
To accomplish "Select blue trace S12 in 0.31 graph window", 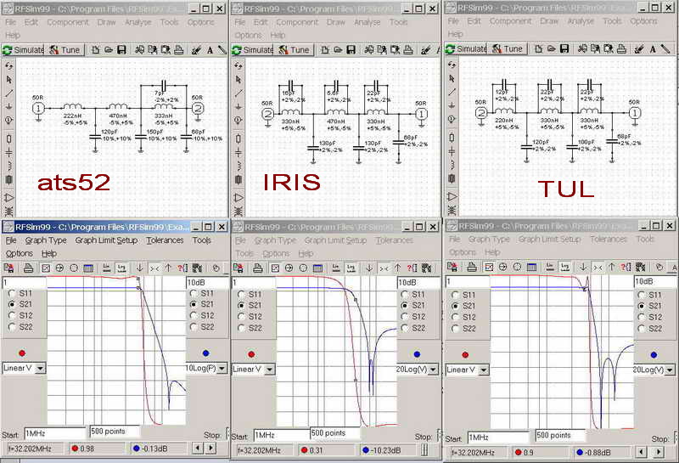I will pos(405,317).
